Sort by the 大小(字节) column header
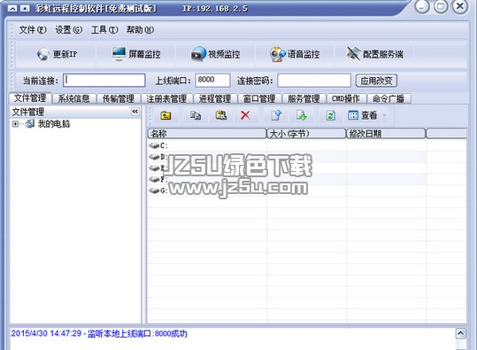Image resolution: width=477 pixels, height=350 pixels. pyautogui.click(x=306, y=134)
